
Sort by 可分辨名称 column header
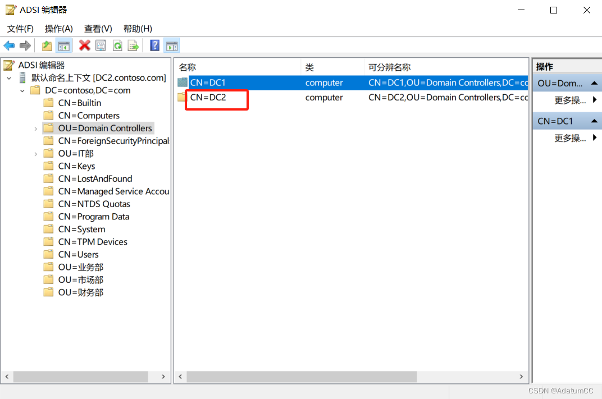click(446, 67)
